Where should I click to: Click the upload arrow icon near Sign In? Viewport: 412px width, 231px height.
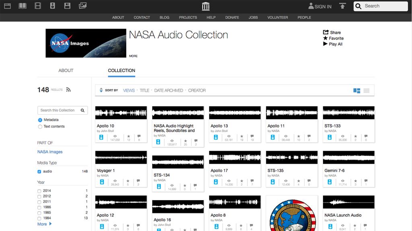pyautogui.click(x=342, y=6)
